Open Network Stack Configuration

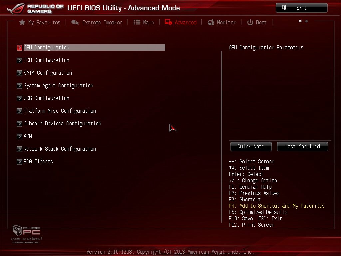[x=56, y=149]
